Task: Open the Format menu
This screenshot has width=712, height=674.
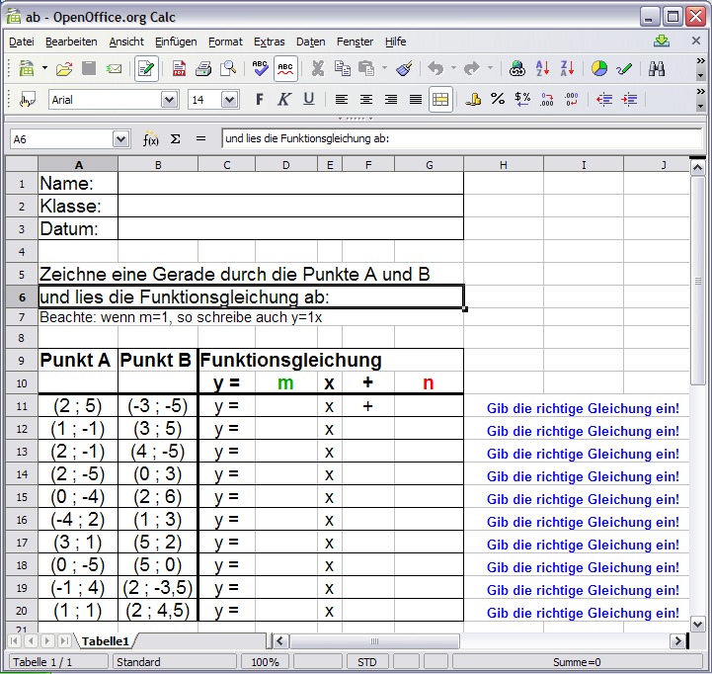Action: pos(225,42)
